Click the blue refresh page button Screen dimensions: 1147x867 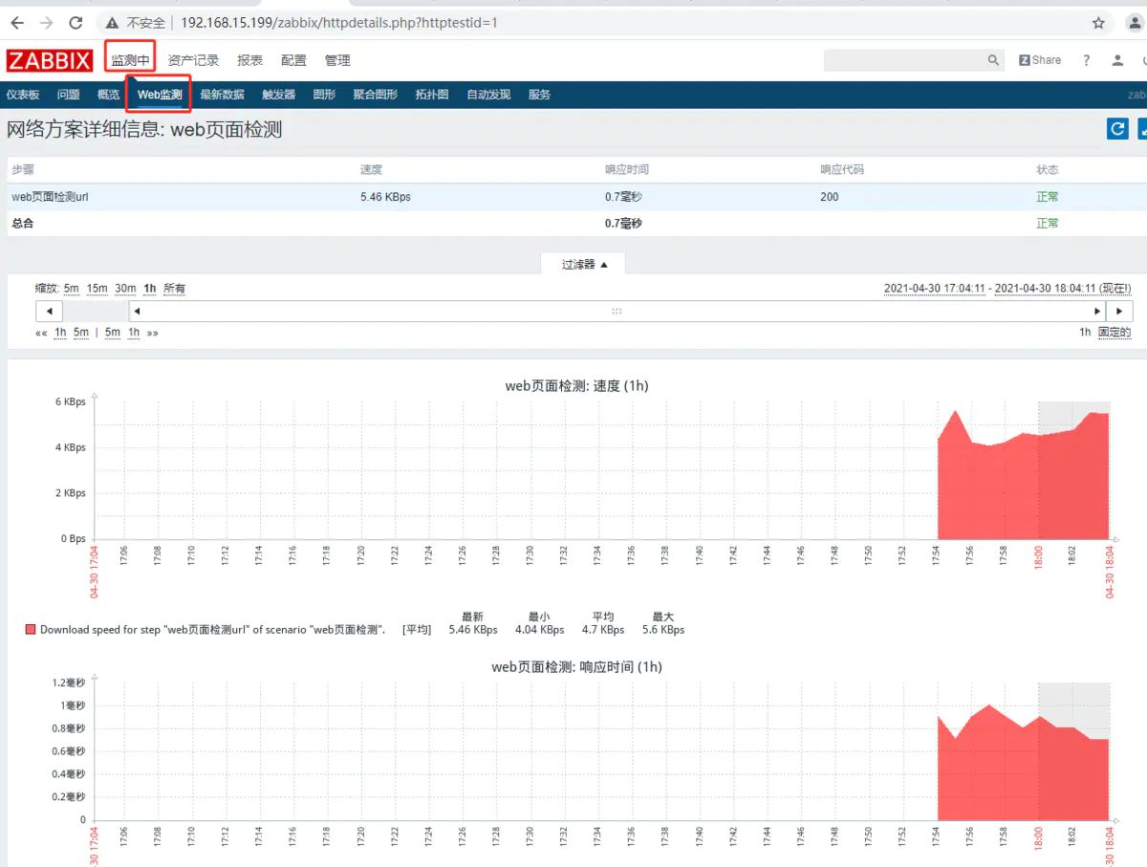pyautogui.click(x=1117, y=129)
